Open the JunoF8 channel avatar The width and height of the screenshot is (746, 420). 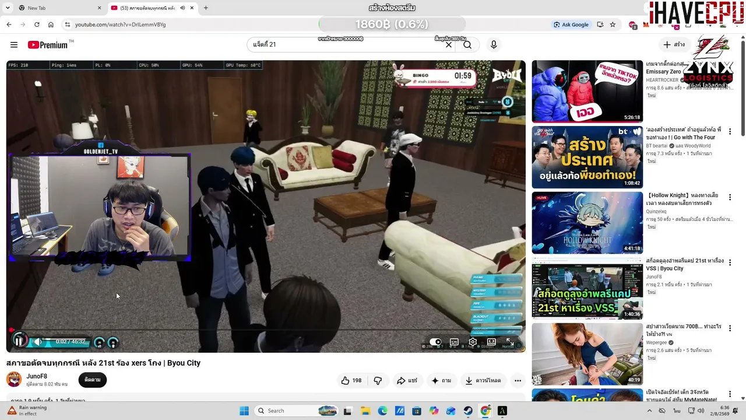(x=14, y=380)
